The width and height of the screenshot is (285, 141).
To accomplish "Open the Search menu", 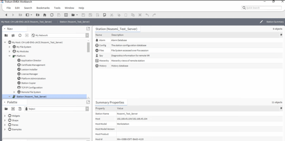I will (28, 8).
